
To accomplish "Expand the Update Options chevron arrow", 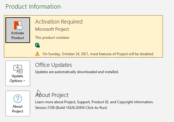I will pyautogui.click(x=24, y=81).
